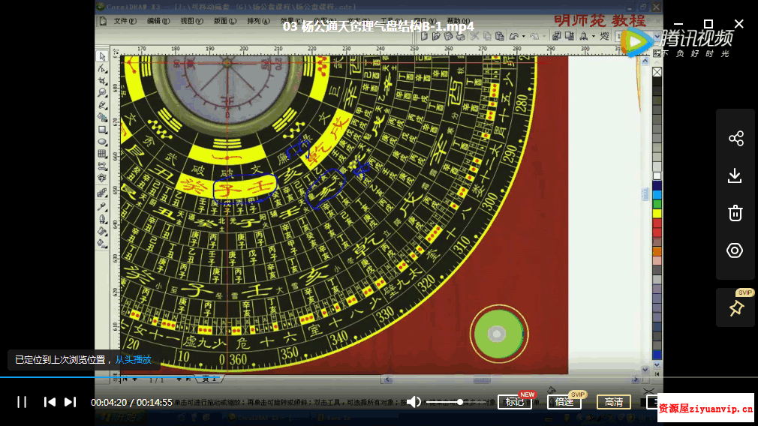Expand the Undo history dropdown arrow

click(523, 37)
